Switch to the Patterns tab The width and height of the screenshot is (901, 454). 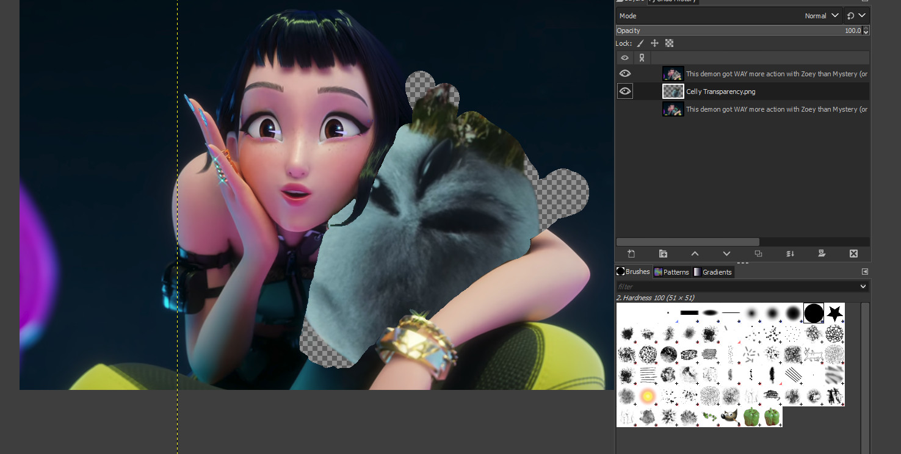[x=671, y=272]
